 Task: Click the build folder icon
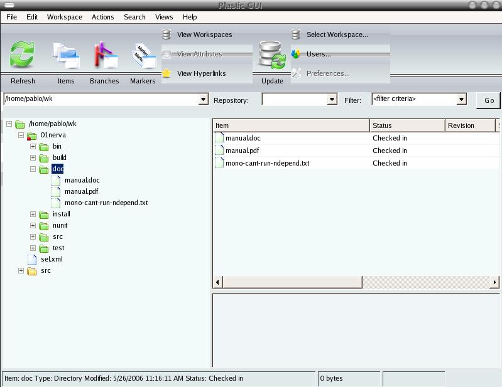point(44,158)
